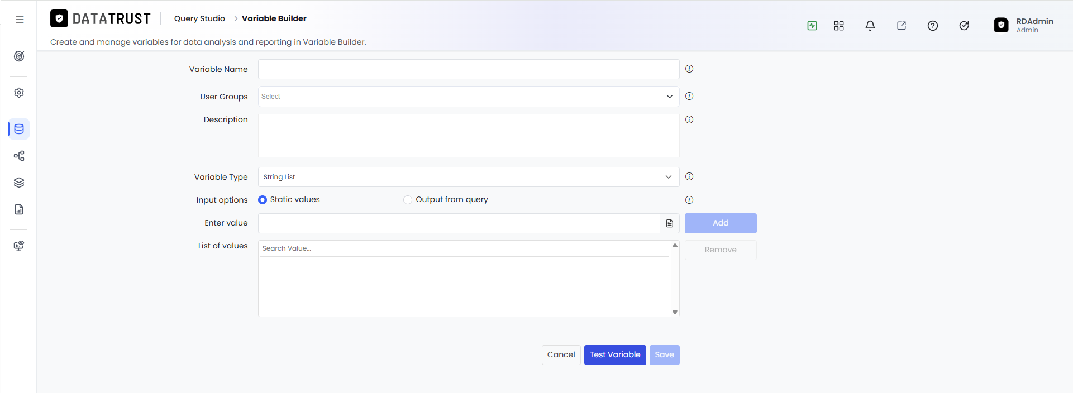Show info for Input options
Screen dimensions: 1073x393
click(689, 200)
